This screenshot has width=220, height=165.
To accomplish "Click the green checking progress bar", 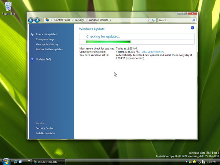I will point(108,42).
